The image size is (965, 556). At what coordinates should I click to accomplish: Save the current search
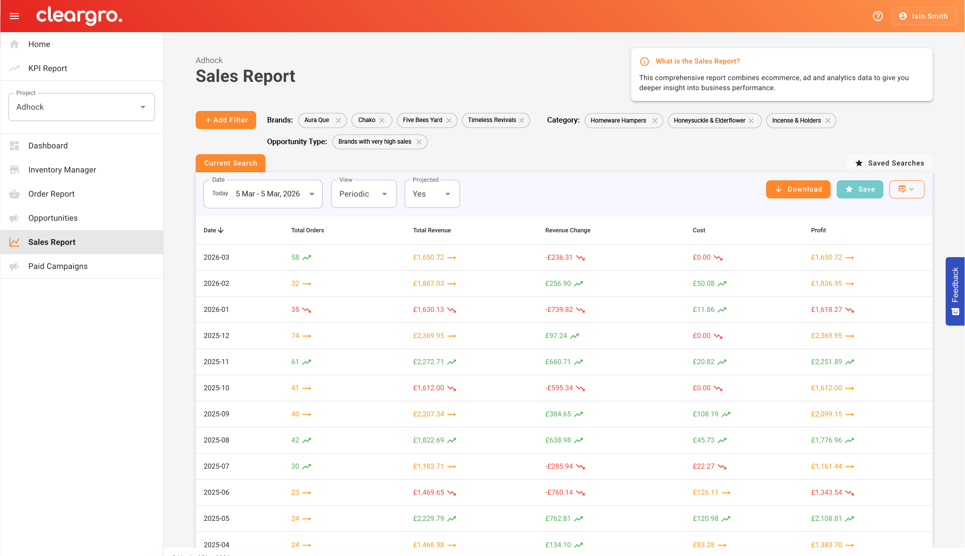click(860, 189)
